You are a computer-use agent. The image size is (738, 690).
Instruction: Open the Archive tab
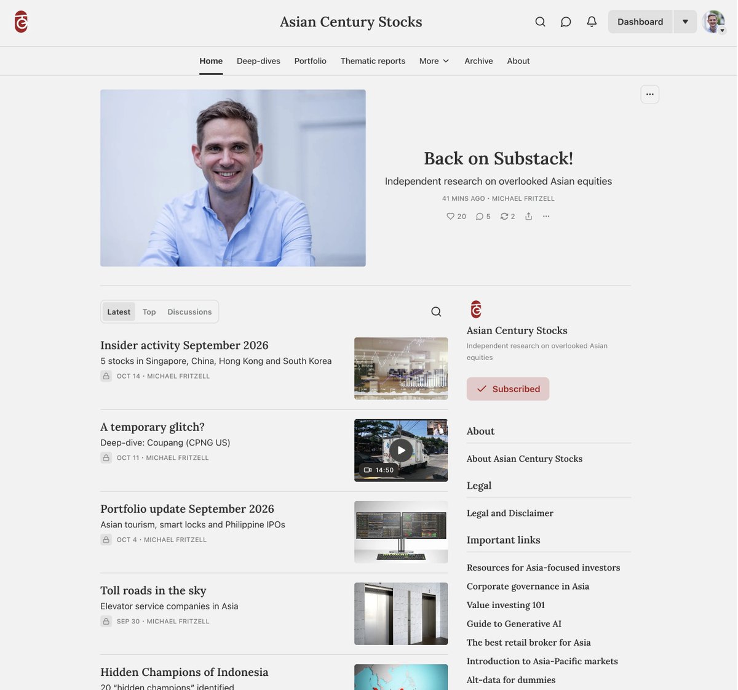(478, 61)
